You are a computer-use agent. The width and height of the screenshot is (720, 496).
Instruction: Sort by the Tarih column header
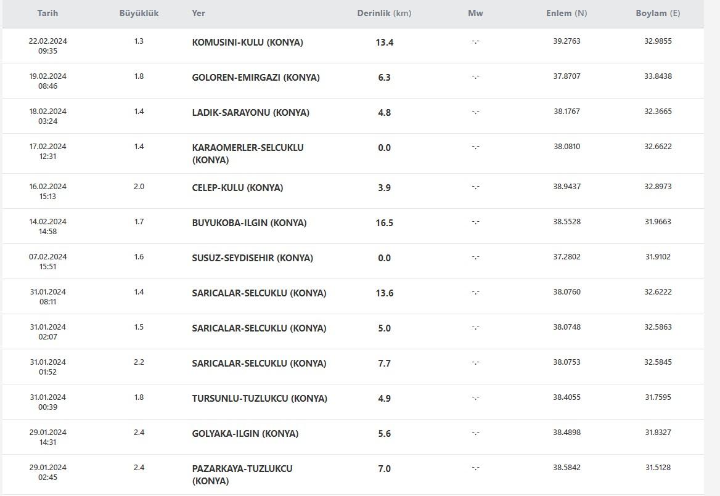47,14
